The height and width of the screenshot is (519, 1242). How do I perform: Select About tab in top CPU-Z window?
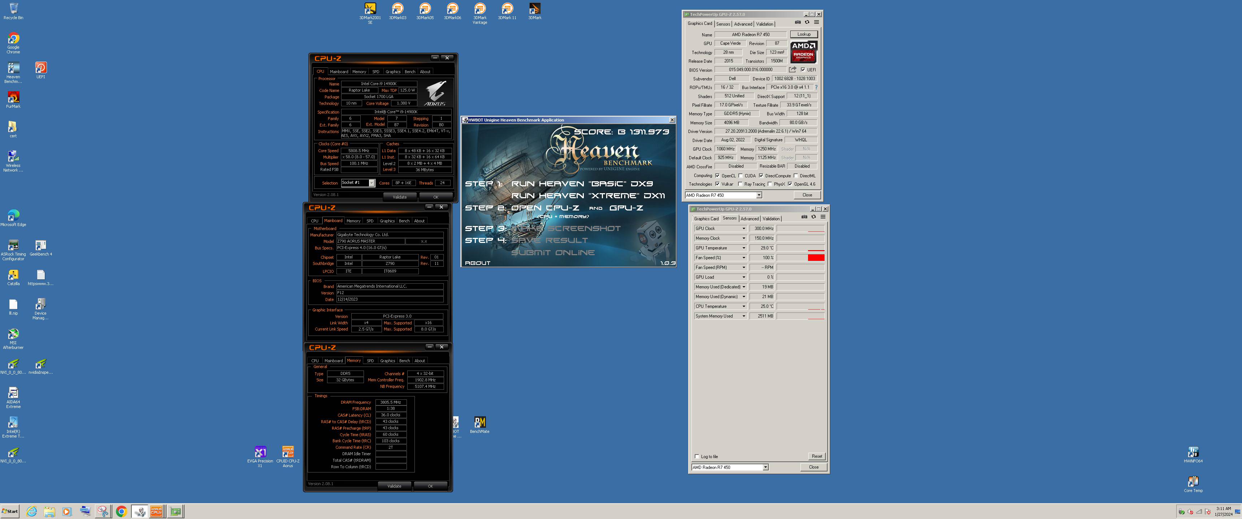pyautogui.click(x=425, y=72)
